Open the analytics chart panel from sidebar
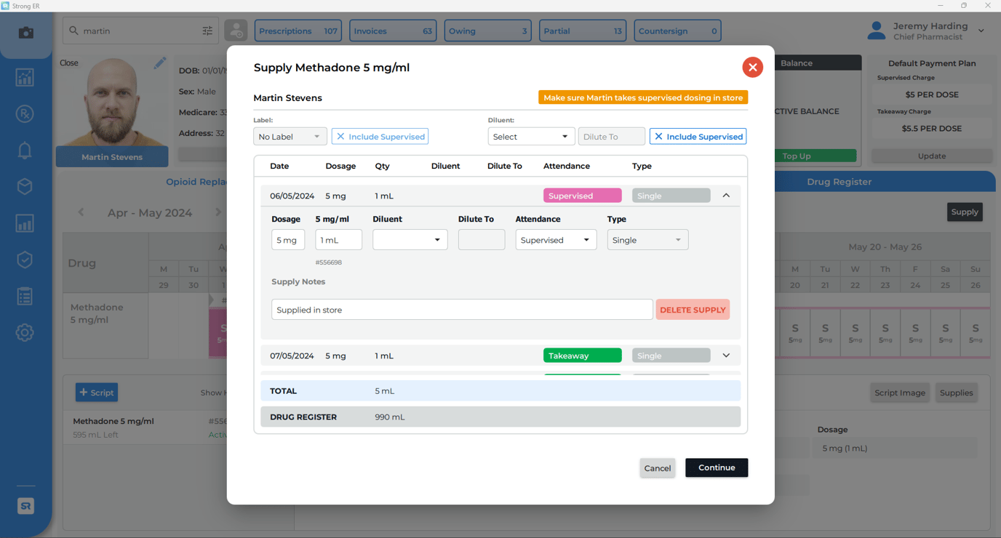The image size is (1001, 538). (25, 77)
